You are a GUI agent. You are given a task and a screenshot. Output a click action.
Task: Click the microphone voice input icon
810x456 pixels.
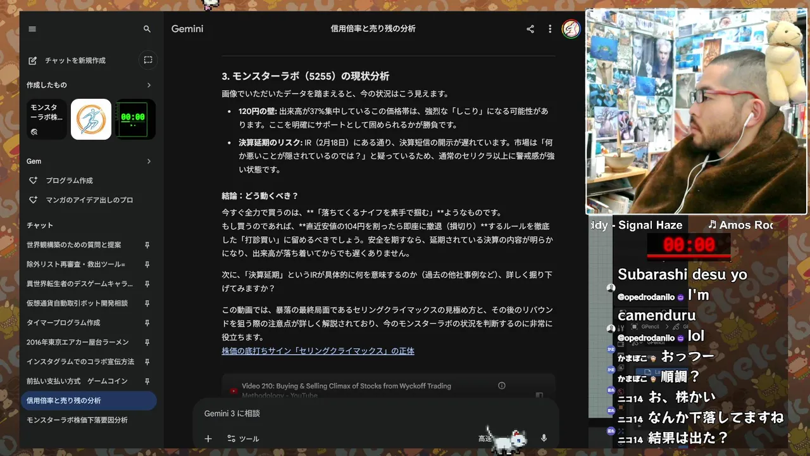point(544,438)
